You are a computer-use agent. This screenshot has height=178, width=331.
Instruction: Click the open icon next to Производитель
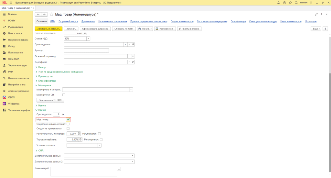tap(133, 44)
